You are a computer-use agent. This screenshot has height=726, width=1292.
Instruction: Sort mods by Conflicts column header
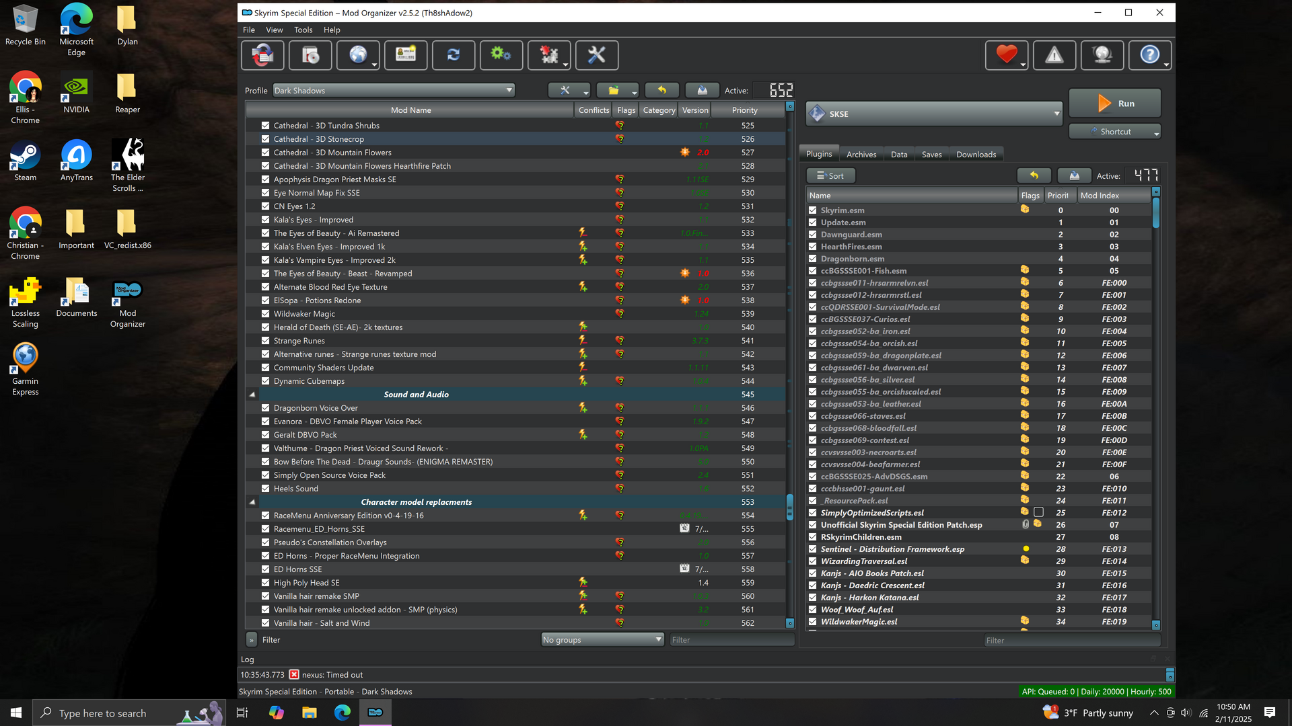coord(594,110)
